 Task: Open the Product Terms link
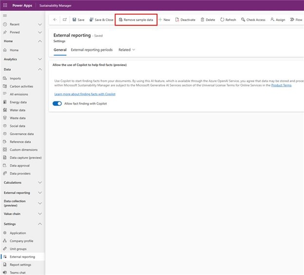coord(281,85)
